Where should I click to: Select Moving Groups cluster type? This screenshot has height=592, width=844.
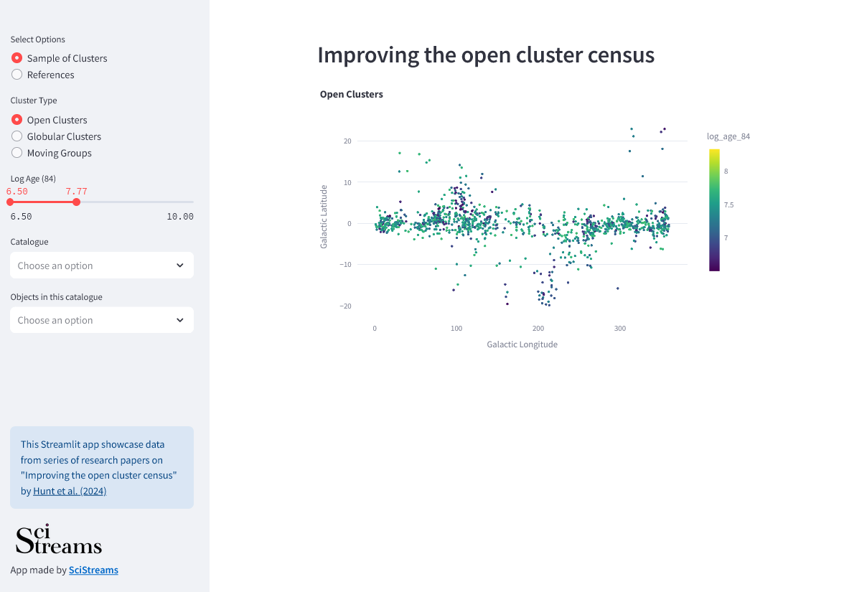point(17,153)
